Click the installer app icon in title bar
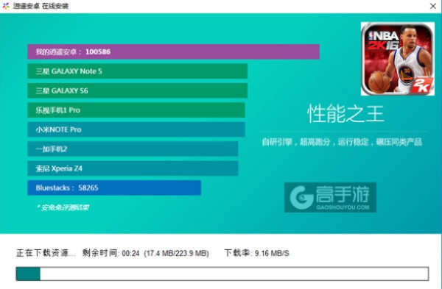The height and width of the screenshot is (289, 442). [x=6, y=6]
